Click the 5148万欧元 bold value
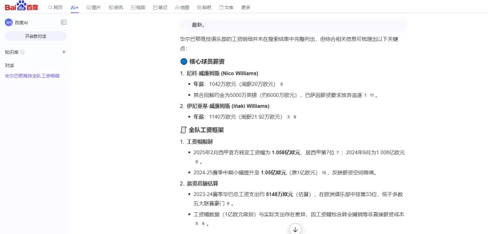488x234 pixels. [x=279, y=194]
